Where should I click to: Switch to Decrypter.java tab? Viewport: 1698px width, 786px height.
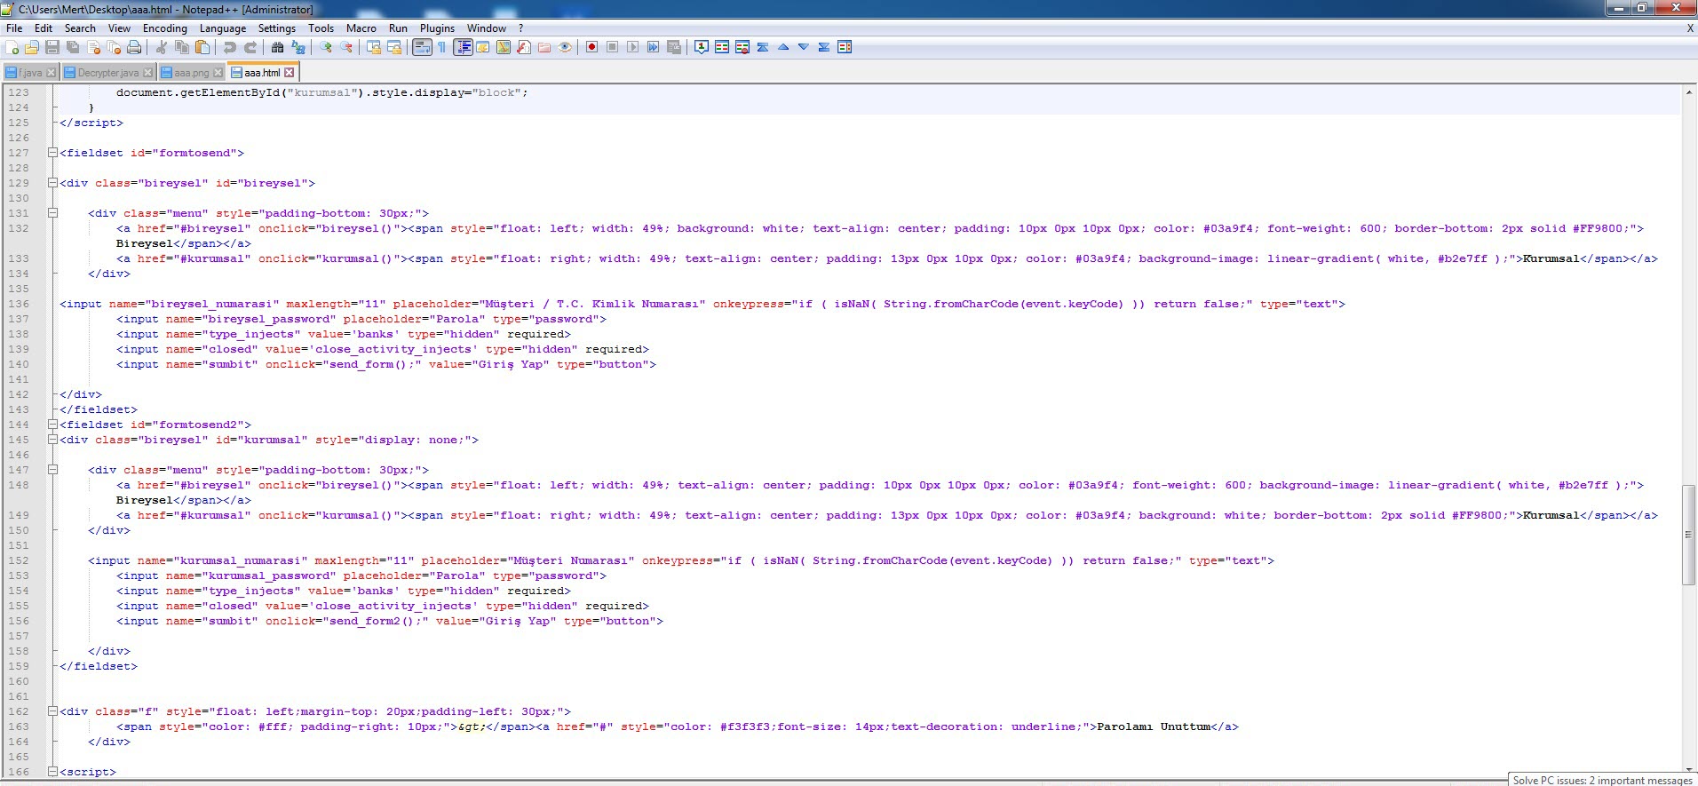107,73
